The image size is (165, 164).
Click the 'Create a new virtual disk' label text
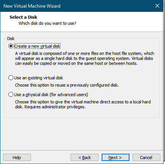tap(37, 46)
